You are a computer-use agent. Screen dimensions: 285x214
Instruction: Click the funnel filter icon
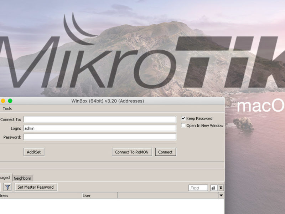click(x=7, y=187)
